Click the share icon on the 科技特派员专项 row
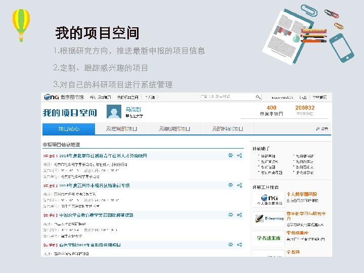 coord(240,185)
